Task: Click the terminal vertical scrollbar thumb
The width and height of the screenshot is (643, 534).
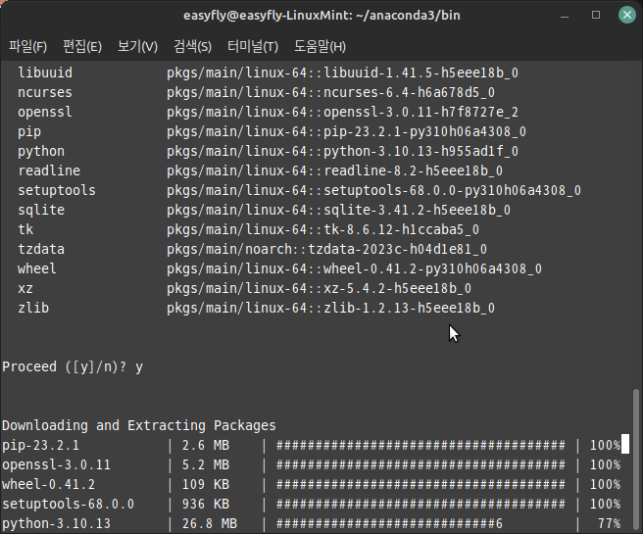Action: [x=636, y=459]
